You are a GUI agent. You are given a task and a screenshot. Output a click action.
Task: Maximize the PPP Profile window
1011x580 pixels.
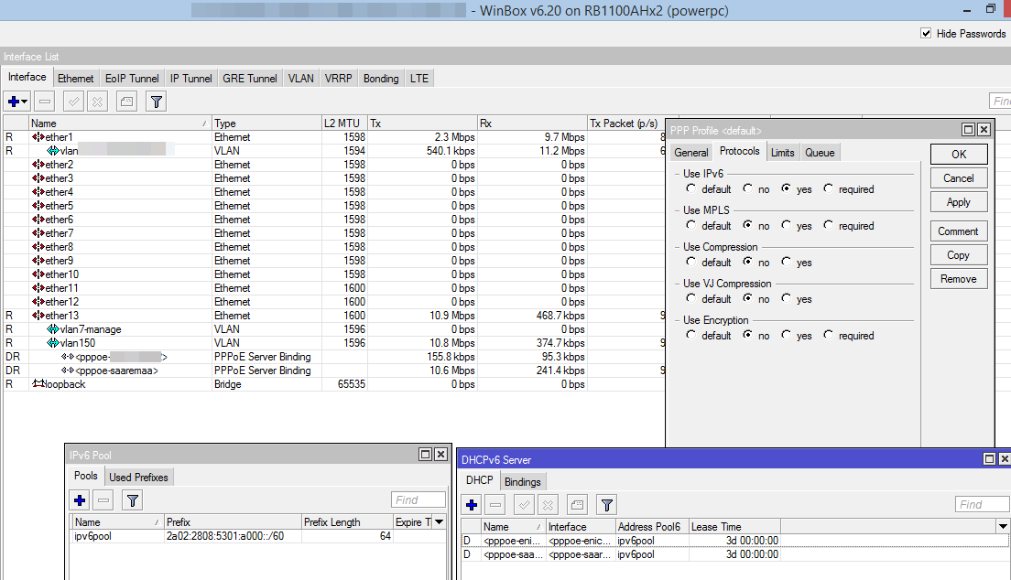pos(969,130)
